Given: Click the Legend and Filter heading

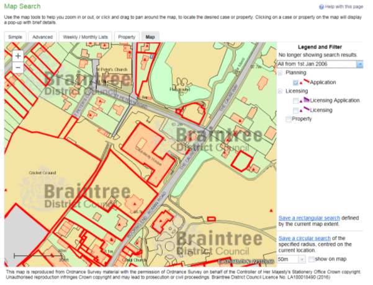Looking at the screenshot, I should coord(320,47).
